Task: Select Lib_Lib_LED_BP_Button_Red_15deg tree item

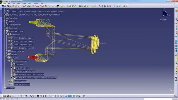Action: (x=34, y=15)
